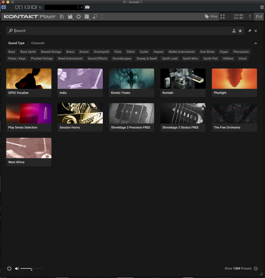The width and height of the screenshot is (265, 278).
Task: Select the Sweep & Swell tag
Action: pos(147,58)
